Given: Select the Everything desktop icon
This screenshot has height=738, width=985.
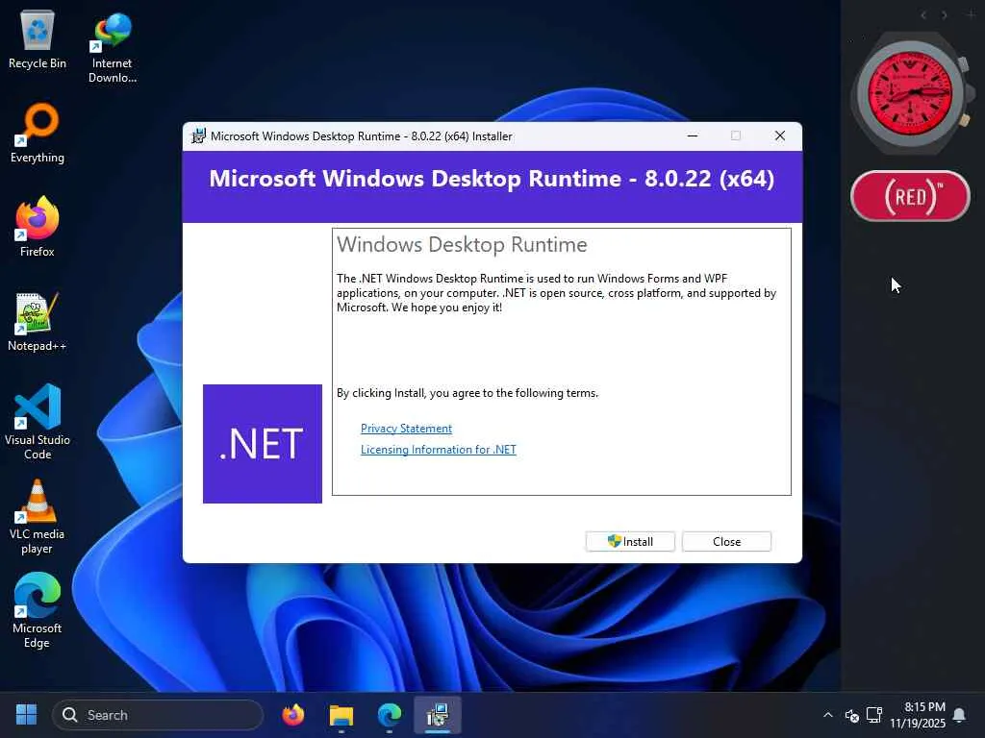Looking at the screenshot, I should pyautogui.click(x=38, y=133).
